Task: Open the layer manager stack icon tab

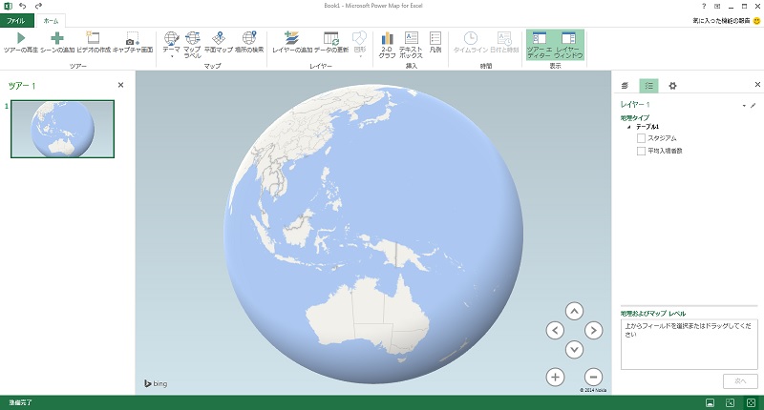Action: pyautogui.click(x=625, y=86)
